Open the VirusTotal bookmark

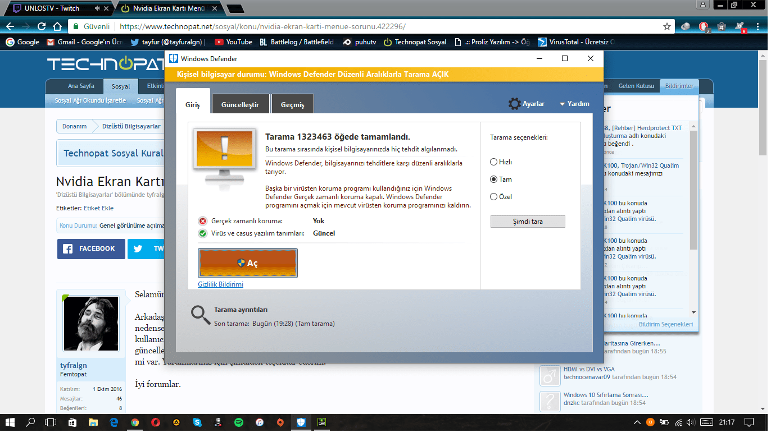click(577, 42)
